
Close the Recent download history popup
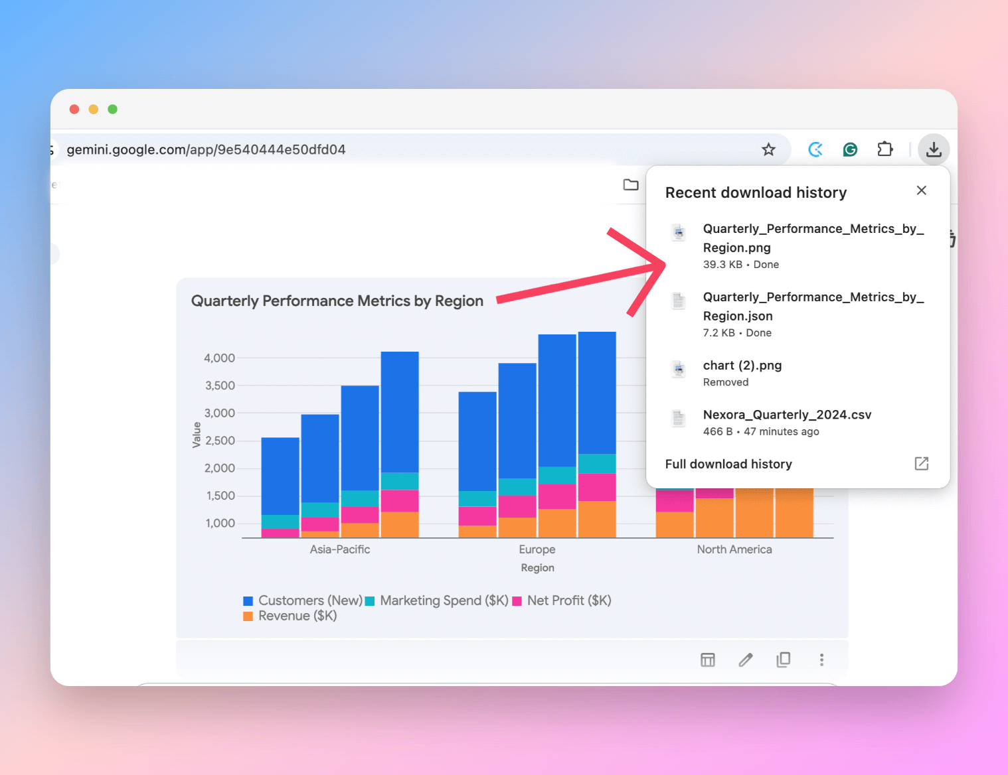[x=921, y=190]
